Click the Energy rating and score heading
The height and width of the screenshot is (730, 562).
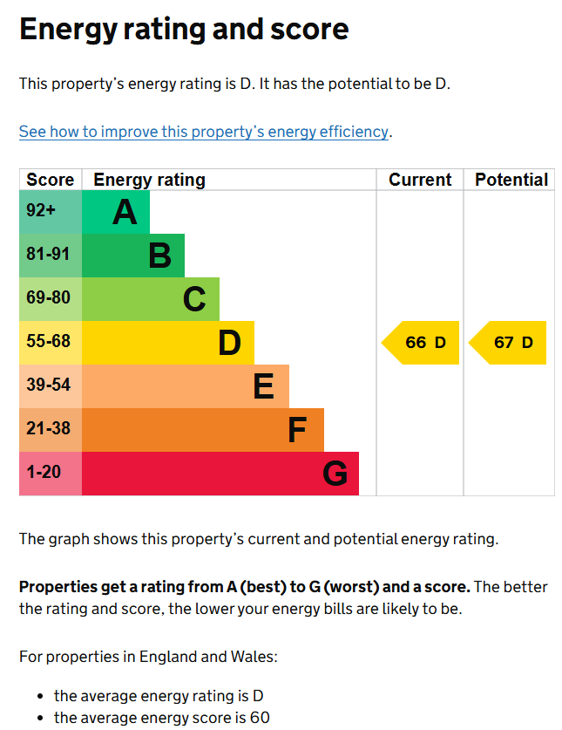[184, 30]
